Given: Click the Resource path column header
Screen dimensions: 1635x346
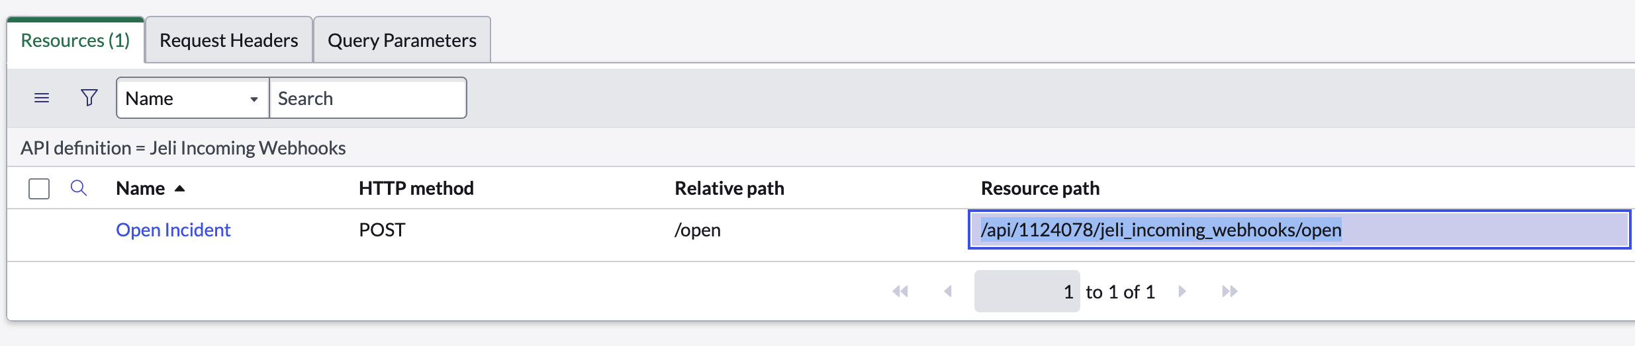Looking at the screenshot, I should (1041, 188).
